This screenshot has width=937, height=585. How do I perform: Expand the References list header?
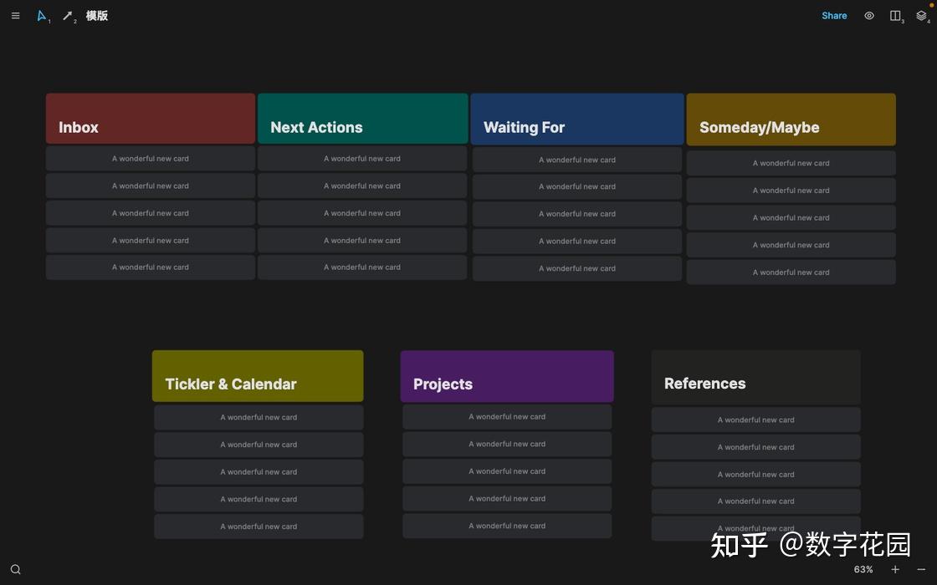pos(755,376)
